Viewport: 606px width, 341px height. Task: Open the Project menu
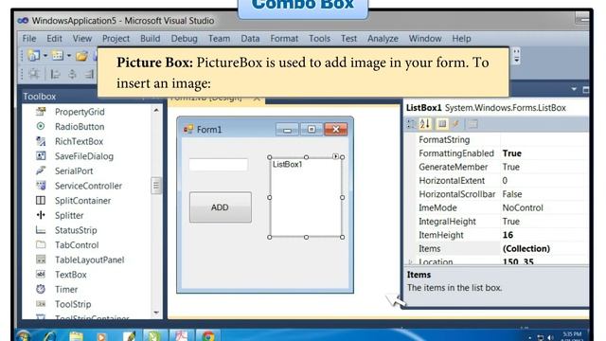click(116, 39)
